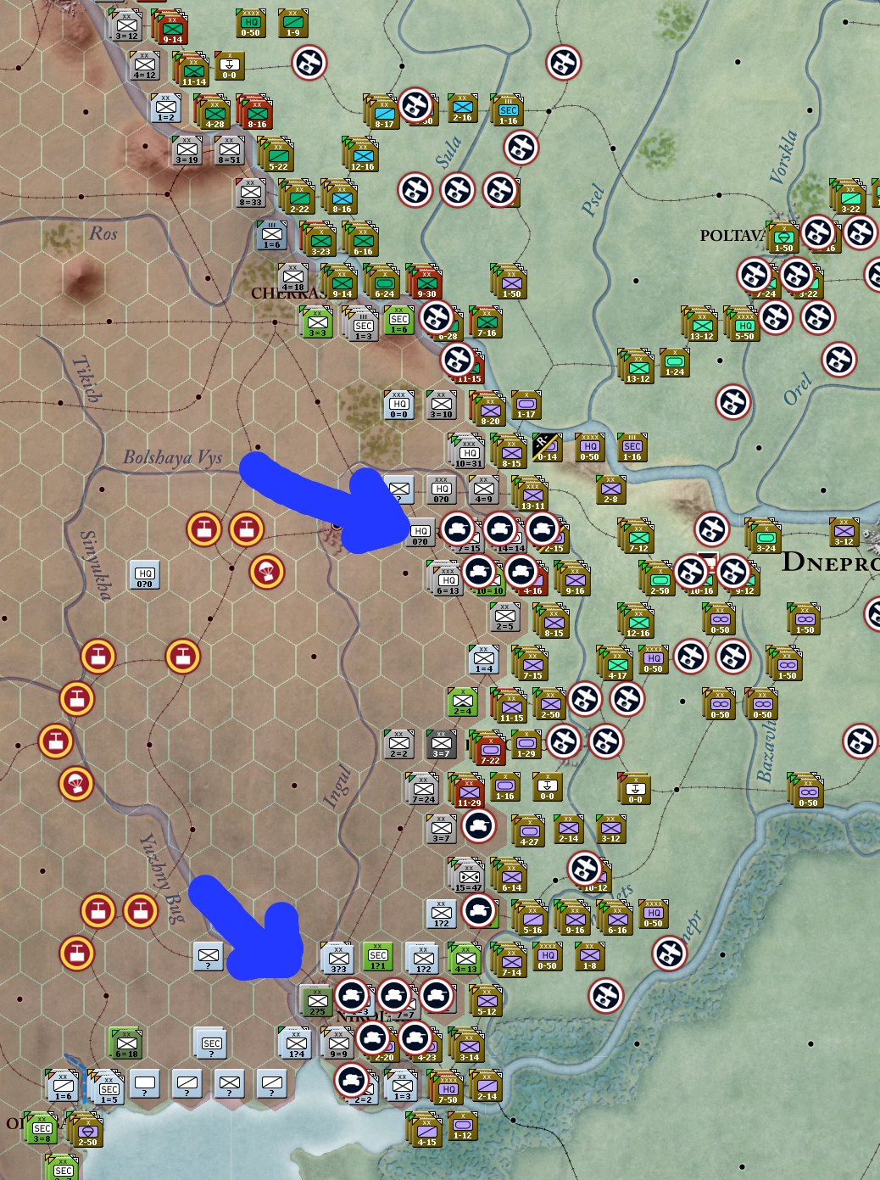Select the light-blue HQ 0?0 counter

click(144, 574)
